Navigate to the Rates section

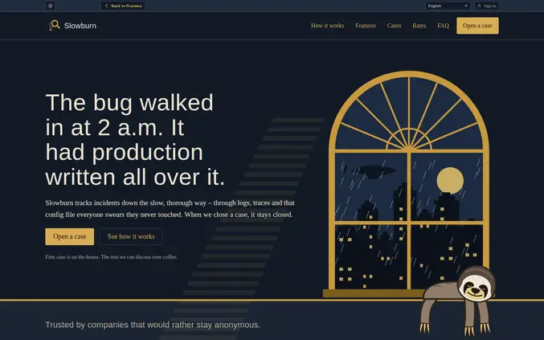[419, 26]
